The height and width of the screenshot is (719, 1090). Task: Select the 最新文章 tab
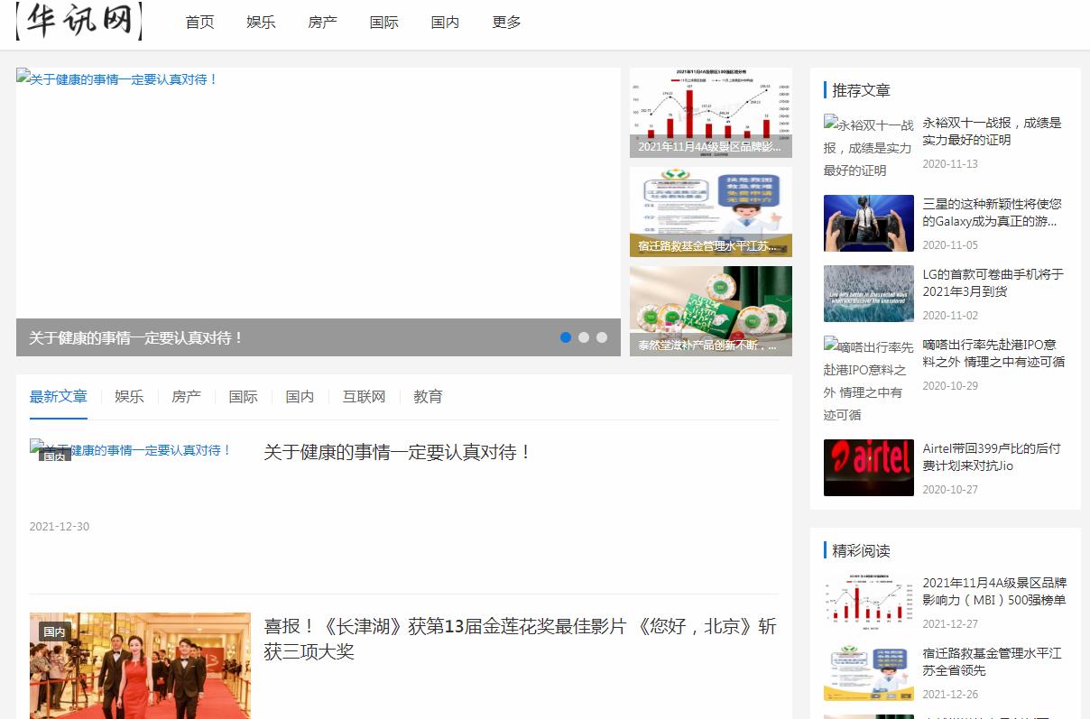(59, 397)
